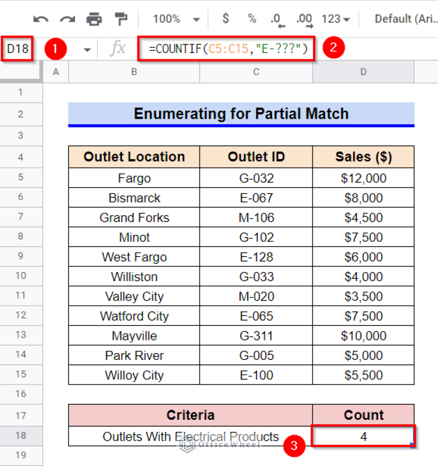Click the Undo arrow icon
Viewport: 438px width, 466px height.
(x=40, y=19)
